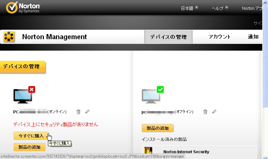Click the (オフライン) status text
The width and height of the screenshot is (268, 159).
coord(184,112)
